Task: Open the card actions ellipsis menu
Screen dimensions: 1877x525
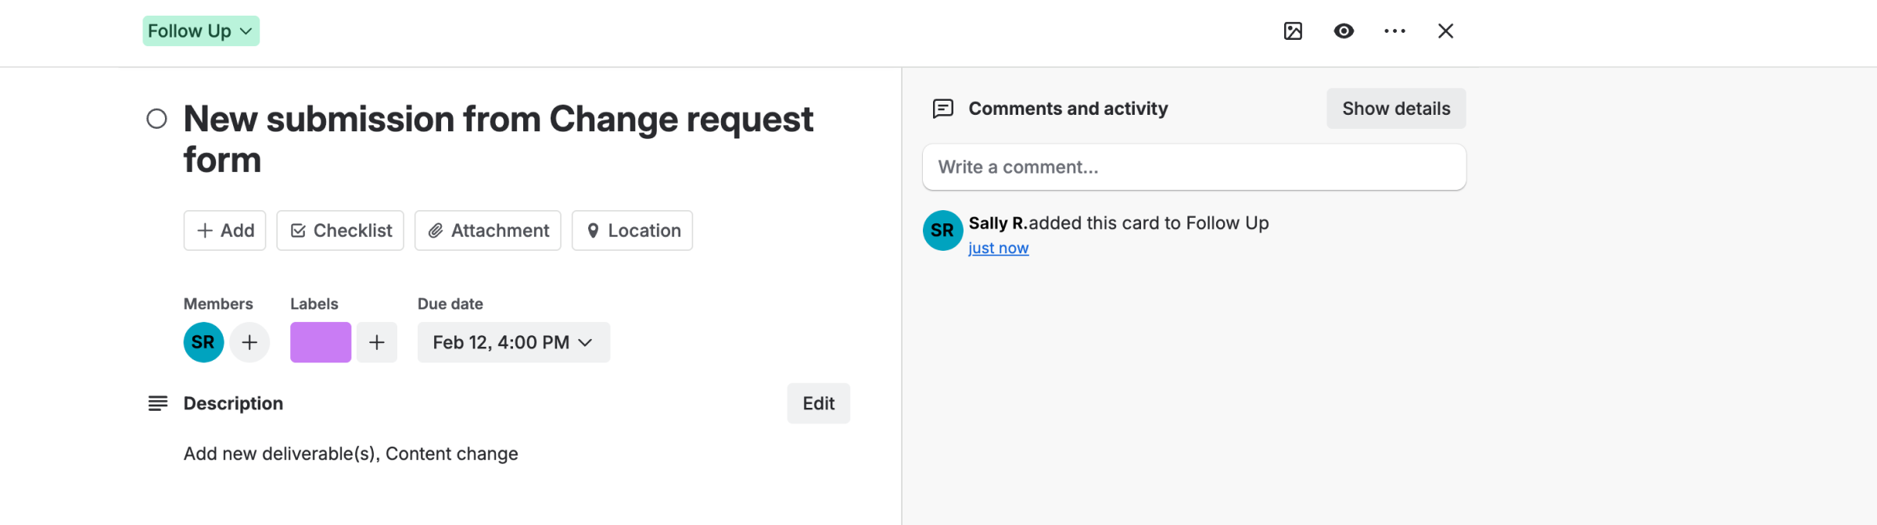Action: click(1394, 31)
